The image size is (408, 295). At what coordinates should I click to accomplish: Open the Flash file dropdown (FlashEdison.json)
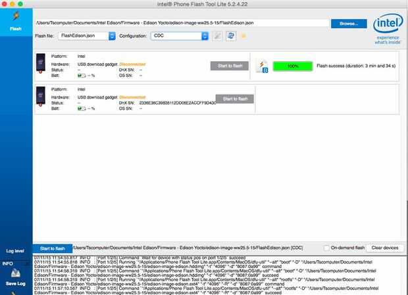pyautogui.click(x=87, y=36)
